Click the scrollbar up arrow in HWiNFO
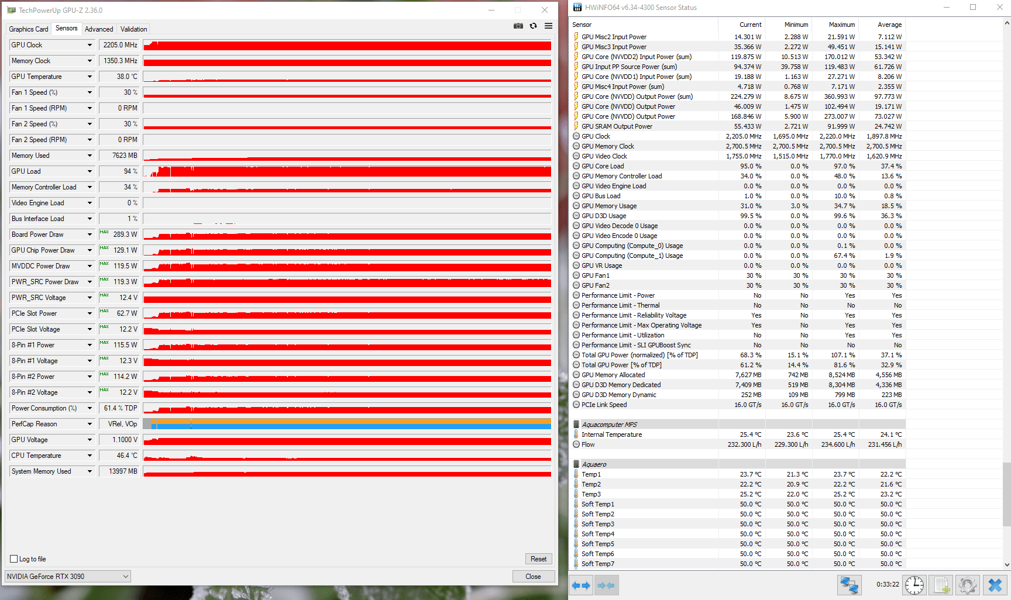The image size is (1011, 600). tap(1007, 23)
